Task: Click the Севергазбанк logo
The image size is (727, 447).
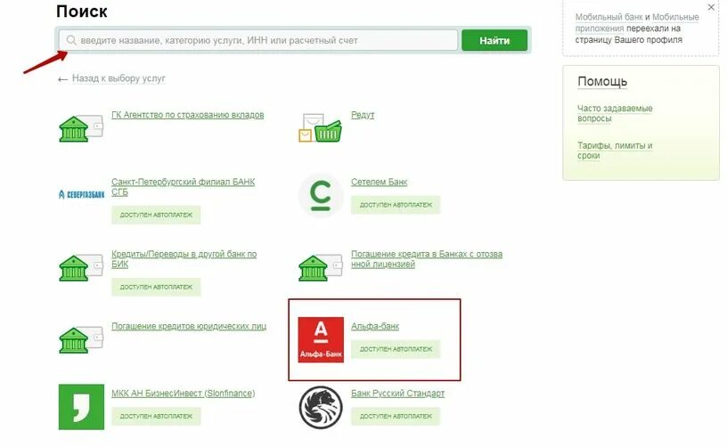Action: [81, 194]
